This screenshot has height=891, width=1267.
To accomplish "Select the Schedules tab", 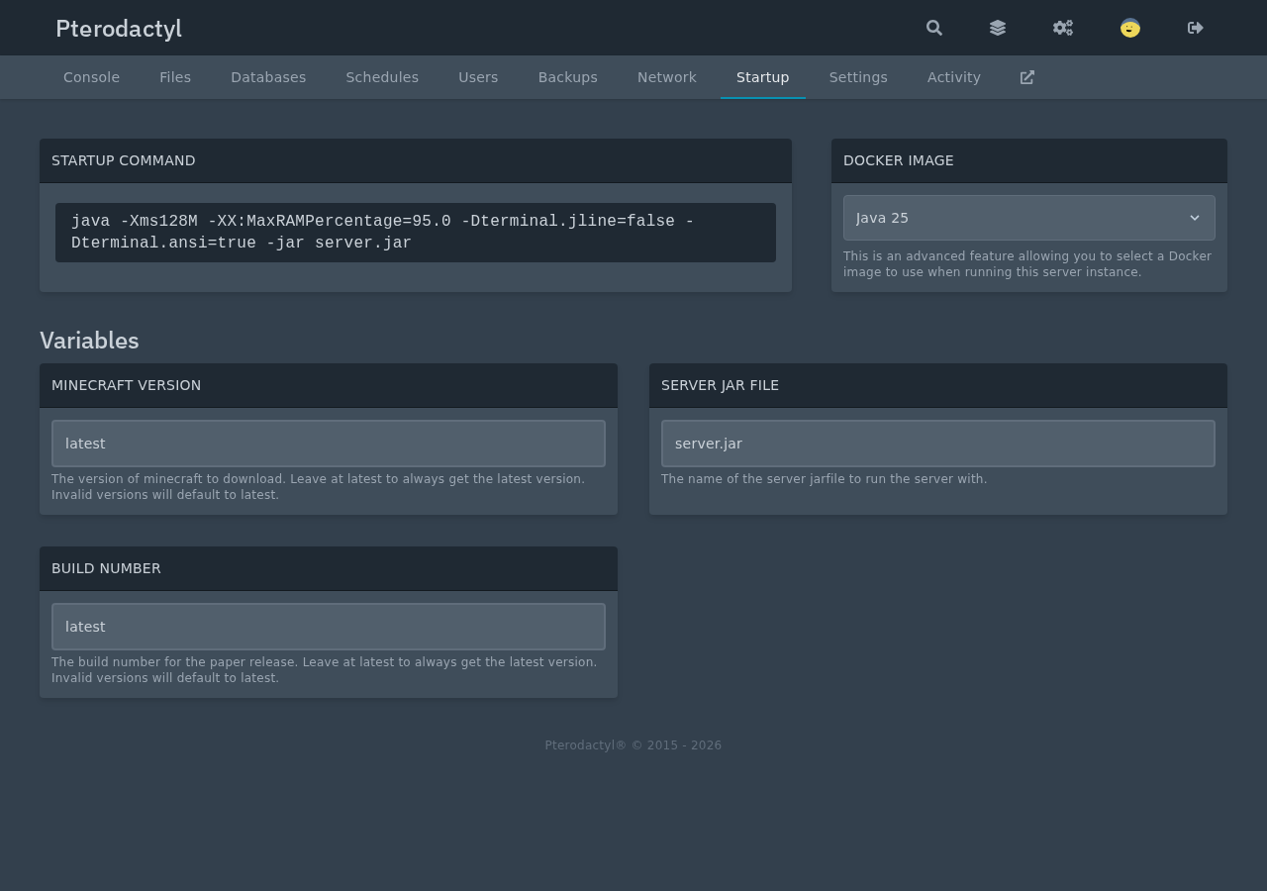I will click(382, 77).
